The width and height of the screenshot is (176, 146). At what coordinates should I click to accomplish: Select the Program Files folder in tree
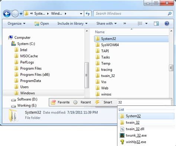tap(28, 68)
